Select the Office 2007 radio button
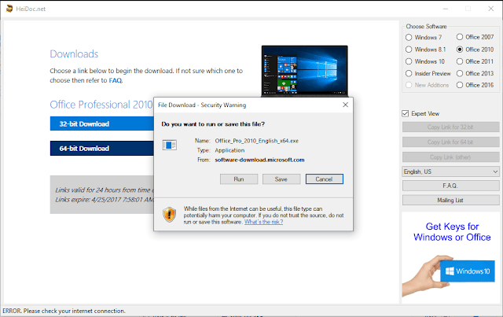 pyautogui.click(x=459, y=37)
